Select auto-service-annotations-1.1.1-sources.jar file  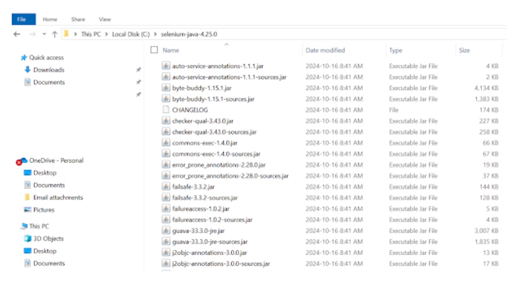[229, 77]
